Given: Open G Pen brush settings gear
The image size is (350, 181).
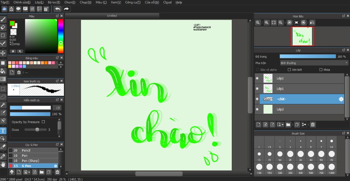Looking at the screenshot, I should pos(56,166).
